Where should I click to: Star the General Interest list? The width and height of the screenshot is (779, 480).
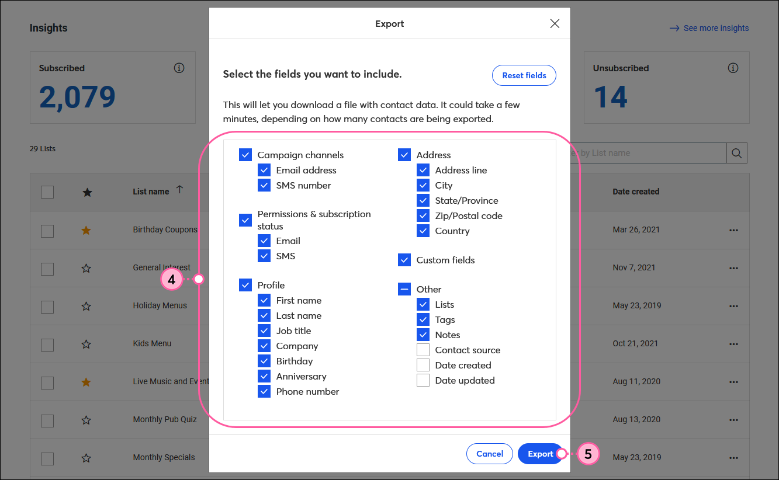pos(86,268)
